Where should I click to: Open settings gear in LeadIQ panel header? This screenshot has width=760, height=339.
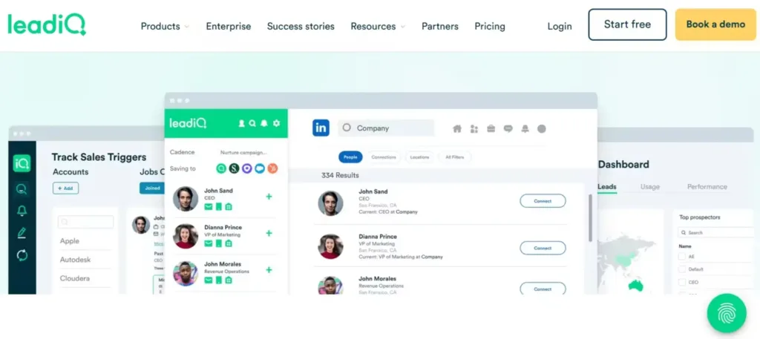[x=276, y=123]
